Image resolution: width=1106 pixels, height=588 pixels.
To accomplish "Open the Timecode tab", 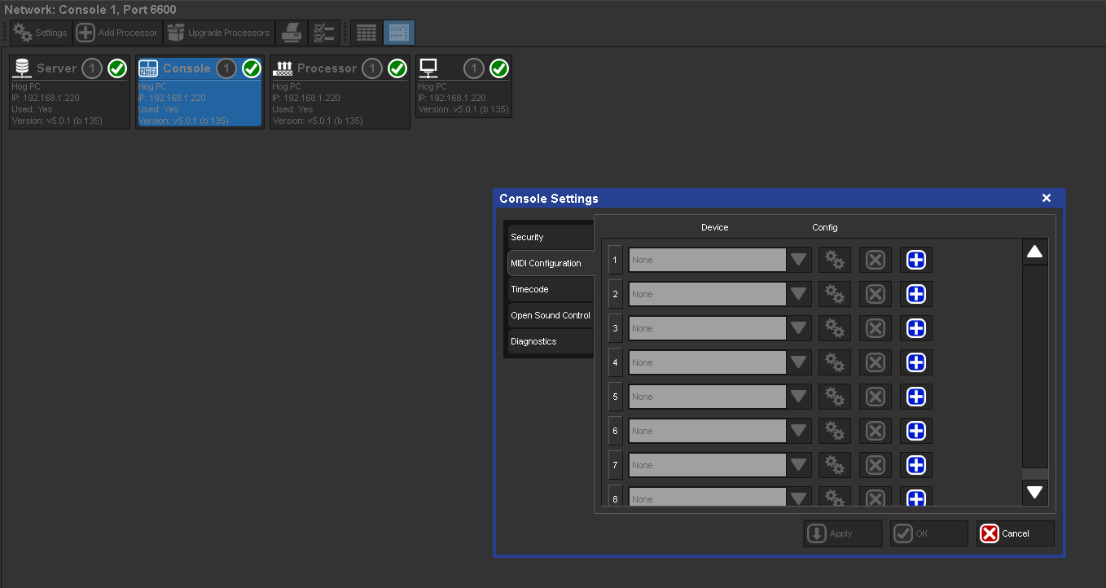I will [x=549, y=289].
